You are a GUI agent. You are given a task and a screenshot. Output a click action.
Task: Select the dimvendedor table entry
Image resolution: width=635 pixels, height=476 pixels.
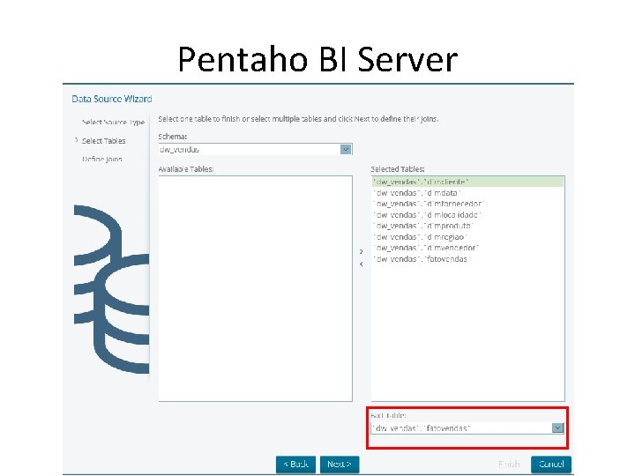(467, 248)
